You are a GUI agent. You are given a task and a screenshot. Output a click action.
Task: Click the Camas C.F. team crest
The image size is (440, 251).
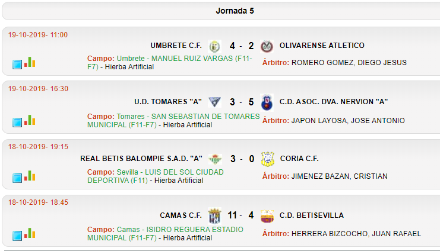[x=215, y=215]
